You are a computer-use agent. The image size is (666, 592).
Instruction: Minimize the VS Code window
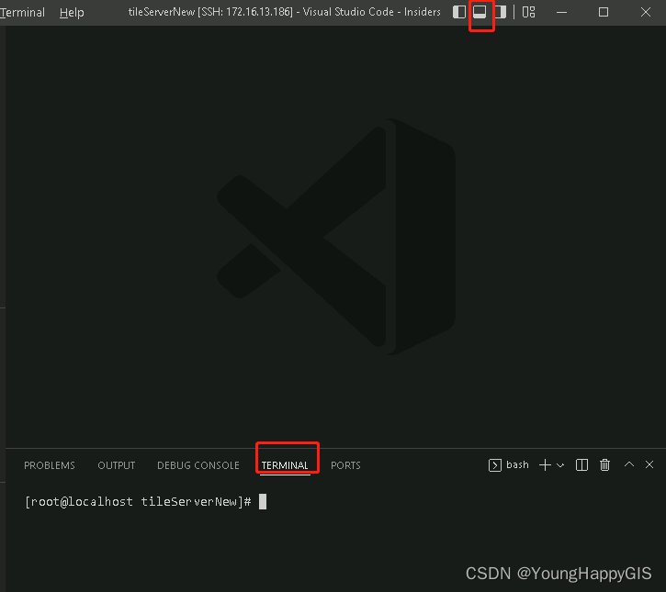pyautogui.click(x=561, y=12)
